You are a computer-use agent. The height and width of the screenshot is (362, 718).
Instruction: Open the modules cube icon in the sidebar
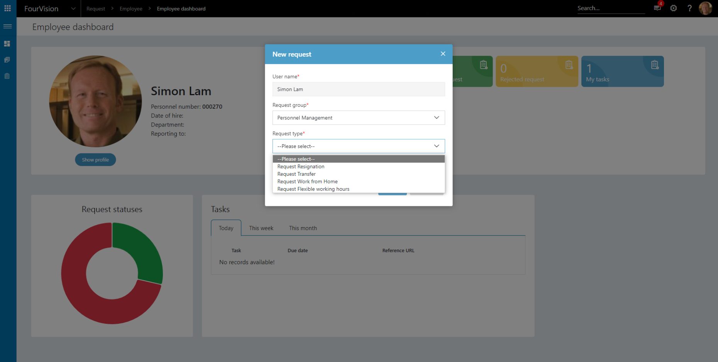[7, 60]
